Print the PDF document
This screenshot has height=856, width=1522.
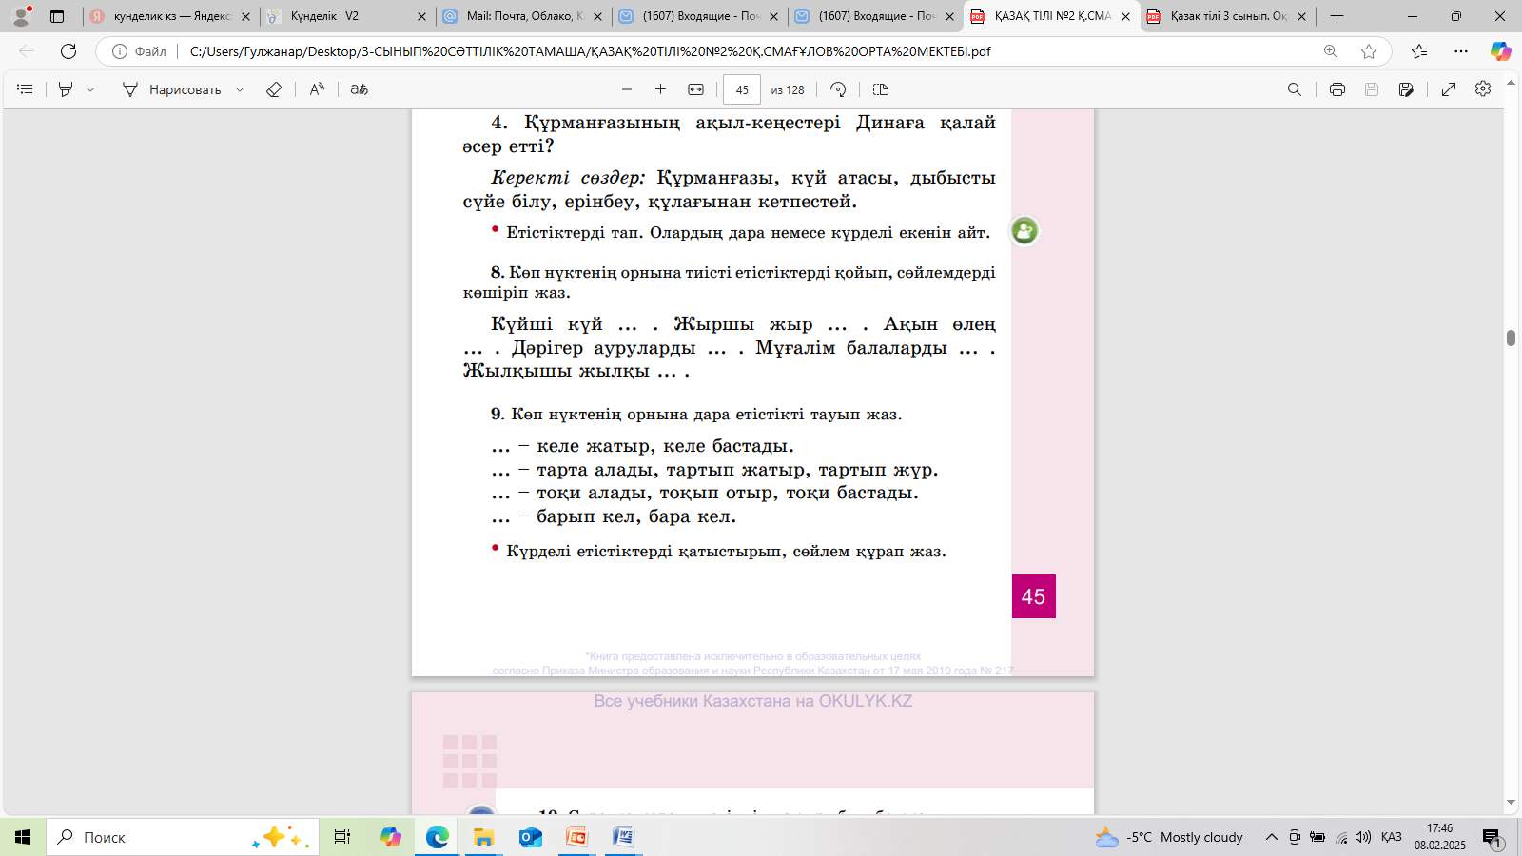[x=1337, y=89]
